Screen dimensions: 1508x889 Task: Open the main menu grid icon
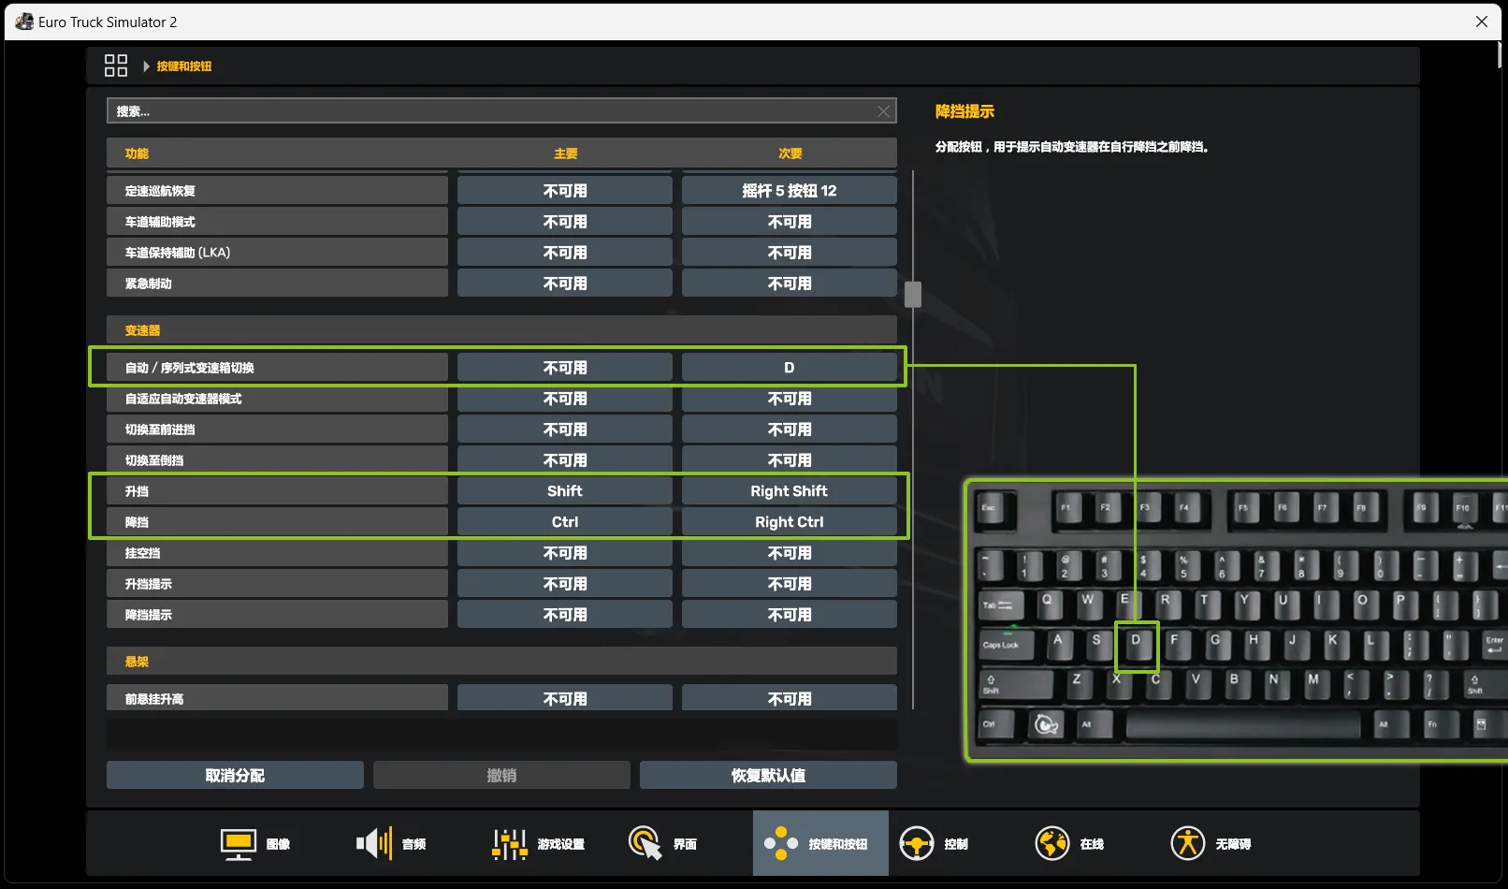coord(116,66)
